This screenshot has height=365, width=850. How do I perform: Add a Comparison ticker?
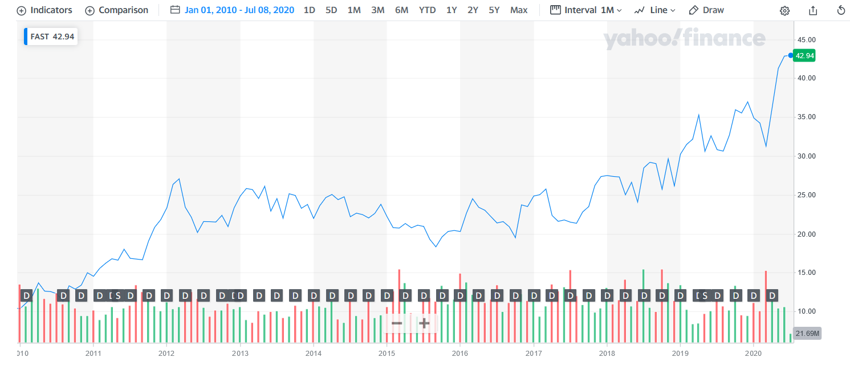pos(117,10)
